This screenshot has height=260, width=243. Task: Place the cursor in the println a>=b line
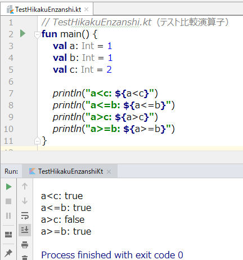(114, 129)
